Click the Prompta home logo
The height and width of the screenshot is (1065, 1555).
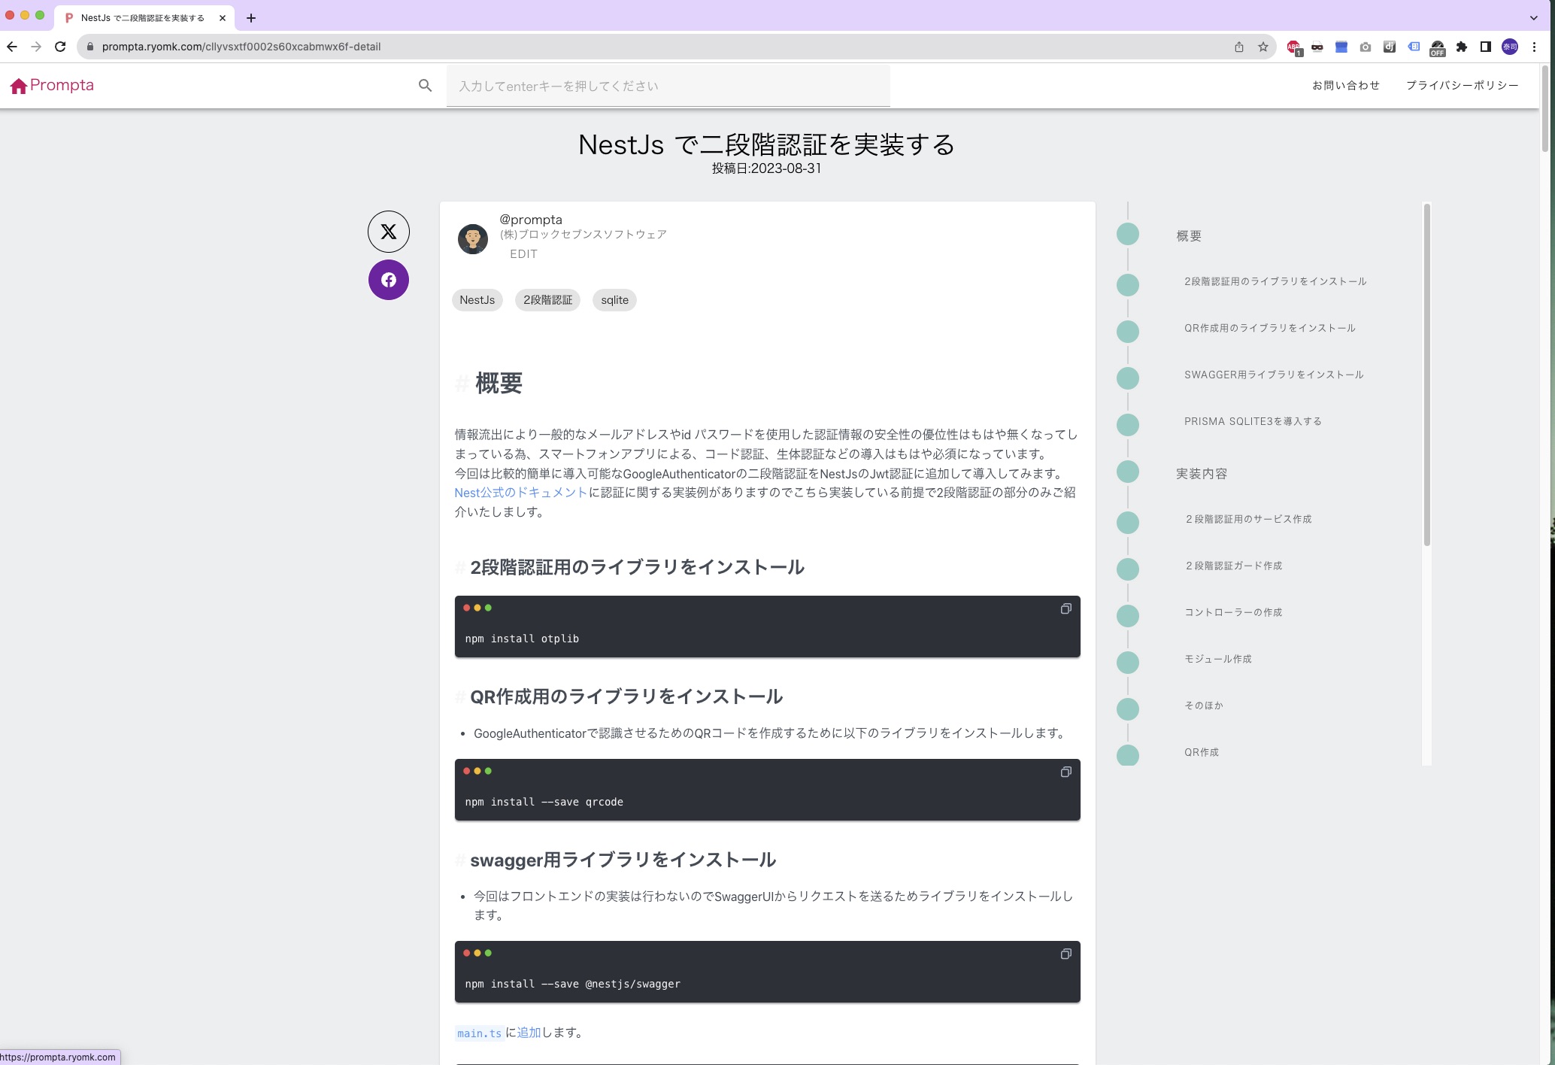pos(52,85)
